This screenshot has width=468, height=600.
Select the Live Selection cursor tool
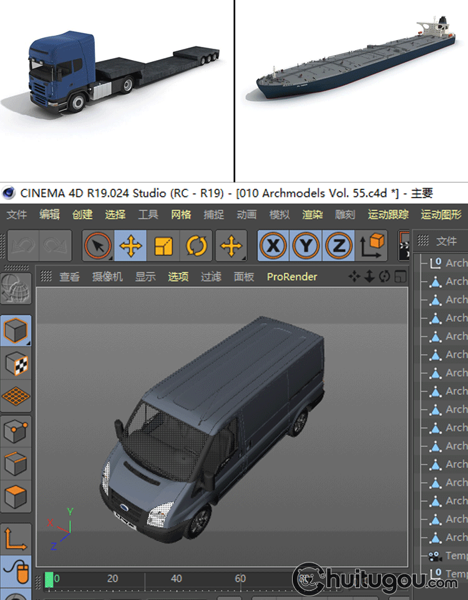(x=98, y=246)
